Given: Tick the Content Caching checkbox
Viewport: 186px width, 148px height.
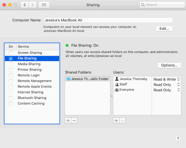Looking at the screenshot, I should click(11, 103).
